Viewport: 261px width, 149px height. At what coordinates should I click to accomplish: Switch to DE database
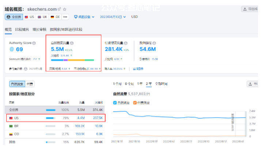pyautogui.click(x=55, y=17)
